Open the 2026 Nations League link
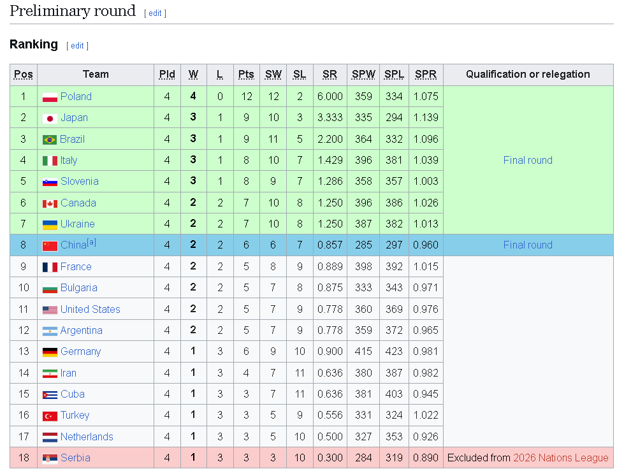This screenshot has height=476, width=624. coord(561,458)
